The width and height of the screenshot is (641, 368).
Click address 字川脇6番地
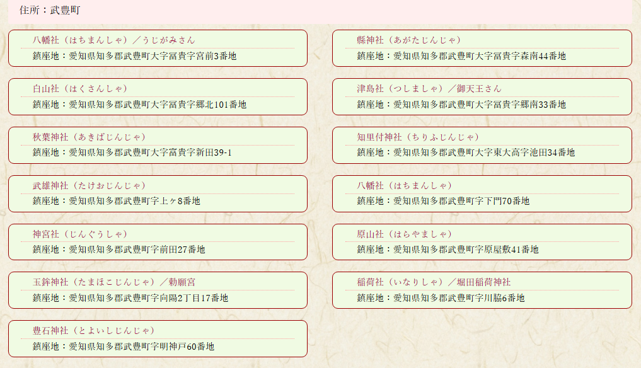(441, 298)
